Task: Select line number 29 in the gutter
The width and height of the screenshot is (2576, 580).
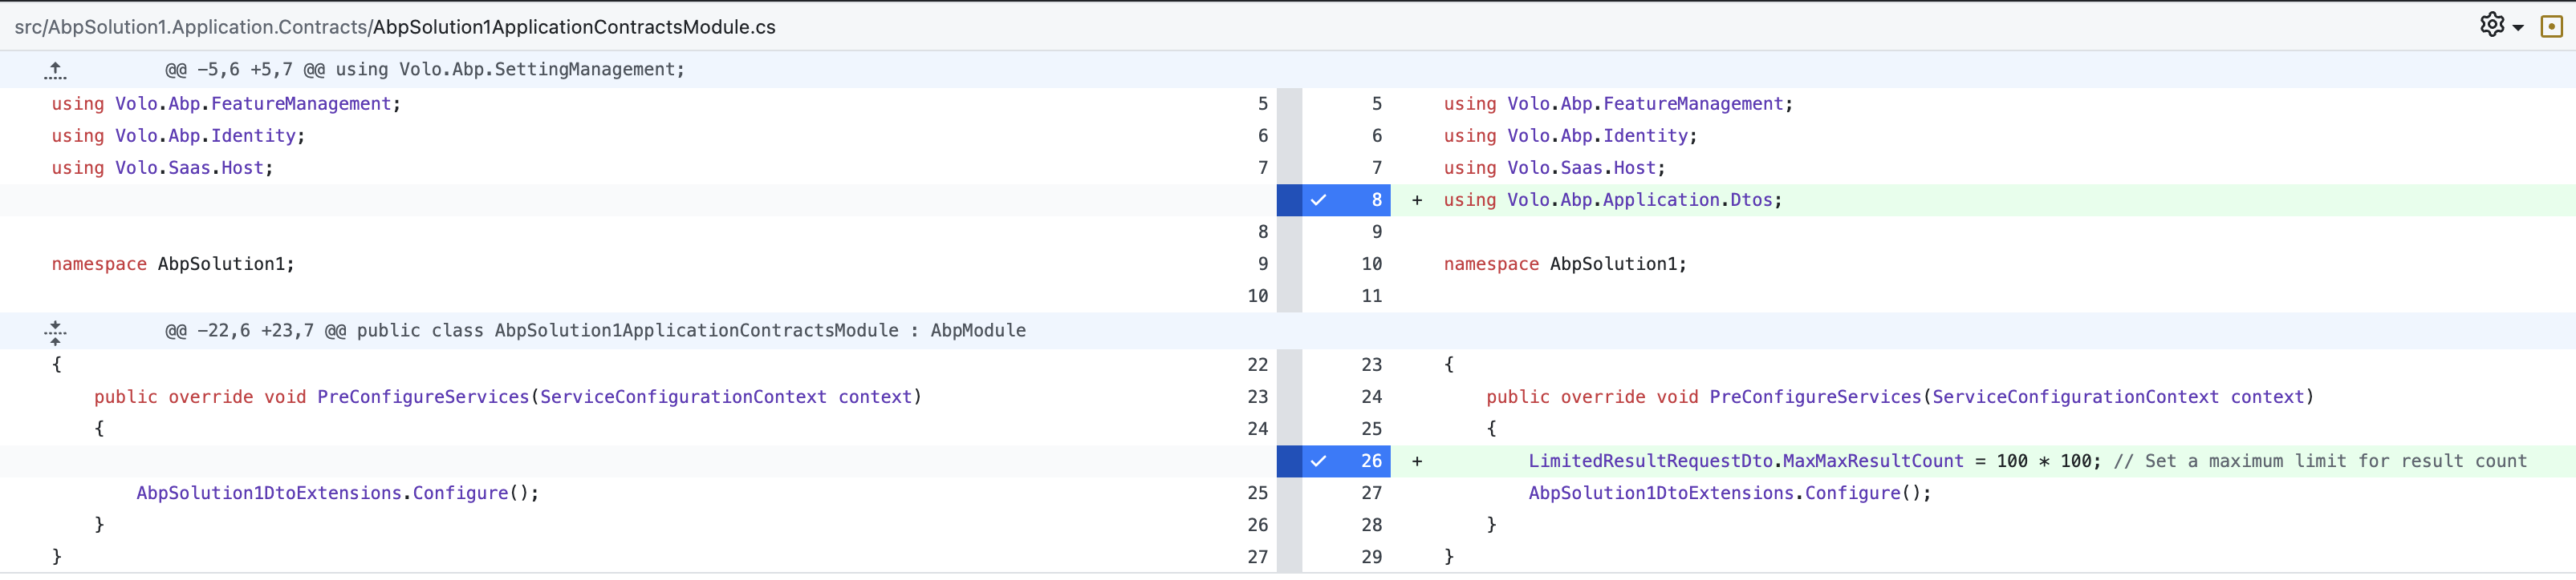Action: [1371, 557]
